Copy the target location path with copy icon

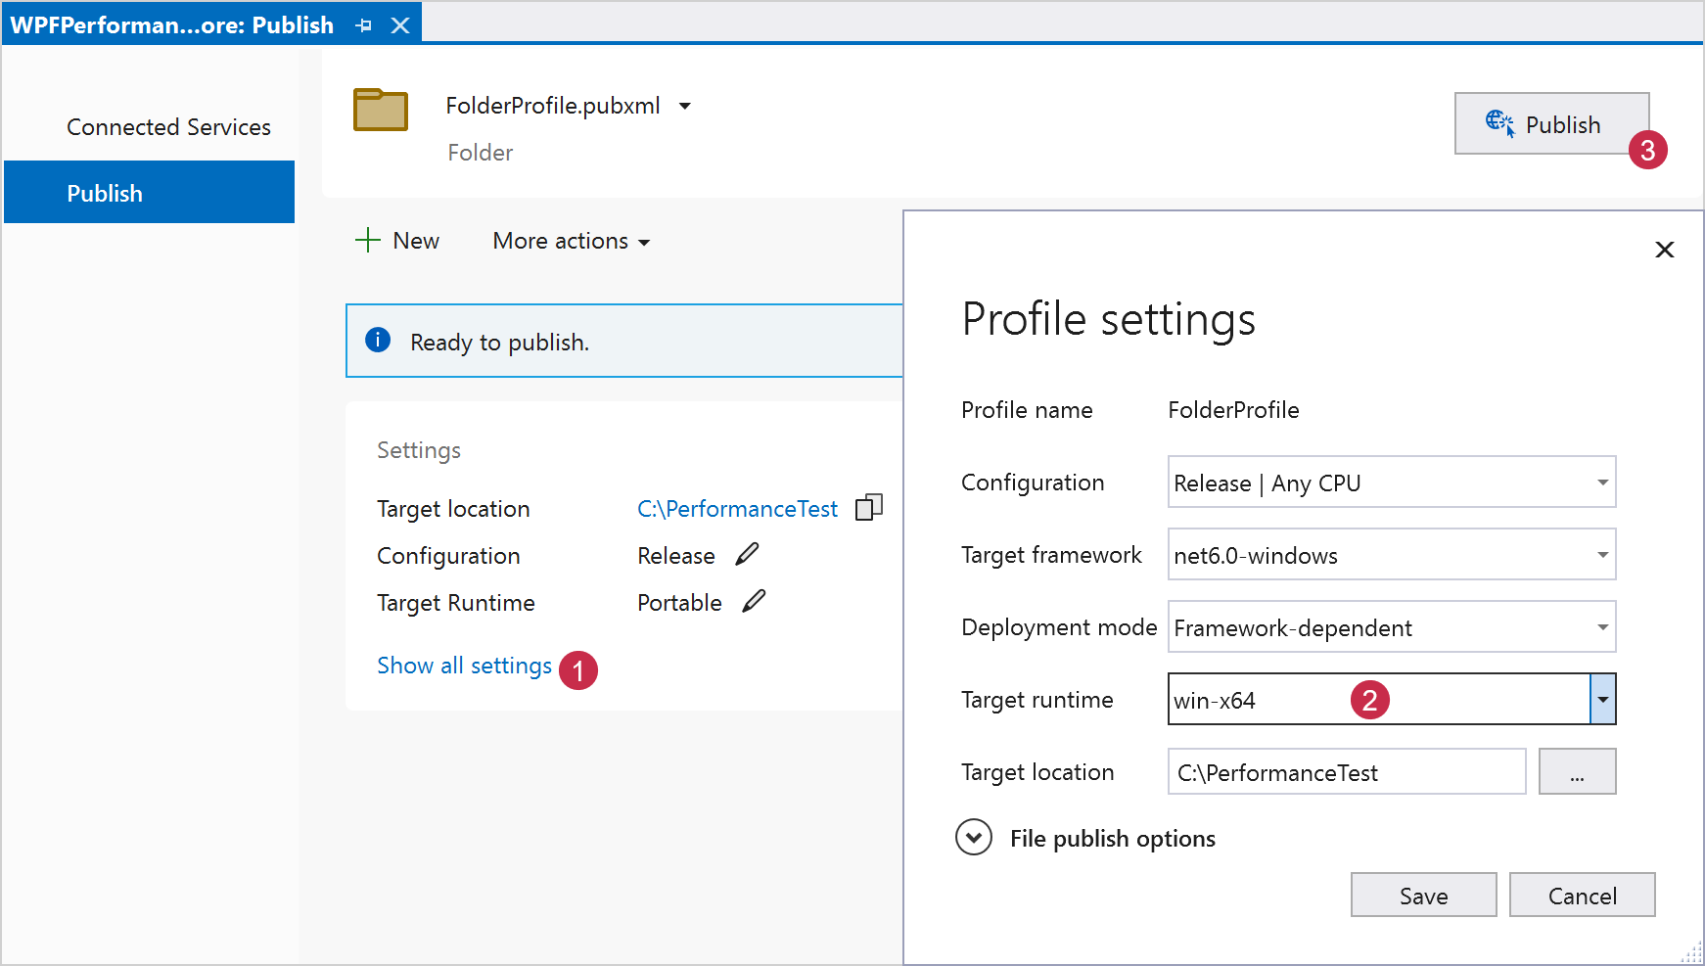point(869,507)
